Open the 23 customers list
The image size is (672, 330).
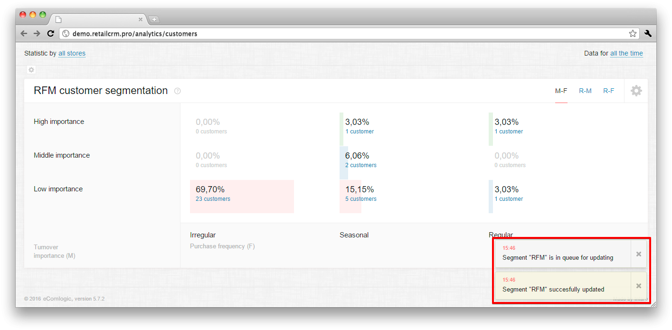click(x=213, y=199)
